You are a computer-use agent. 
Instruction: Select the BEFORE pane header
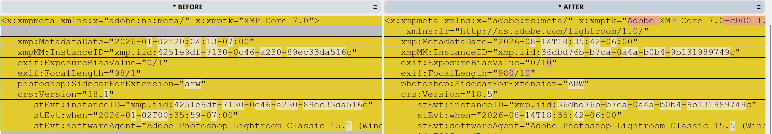point(191,7)
